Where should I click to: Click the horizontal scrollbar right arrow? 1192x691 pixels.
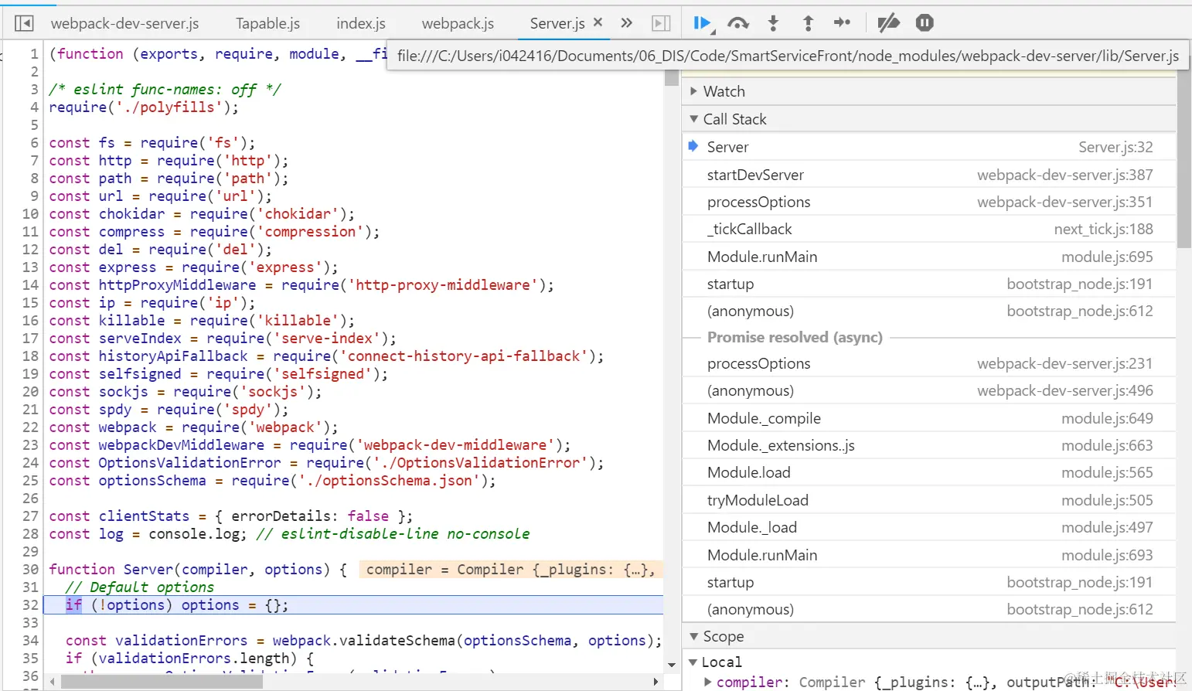(656, 682)
